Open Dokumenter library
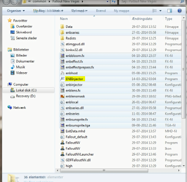Image resolution: width=187 pixels, height=182 pixels. coord(25,61)
